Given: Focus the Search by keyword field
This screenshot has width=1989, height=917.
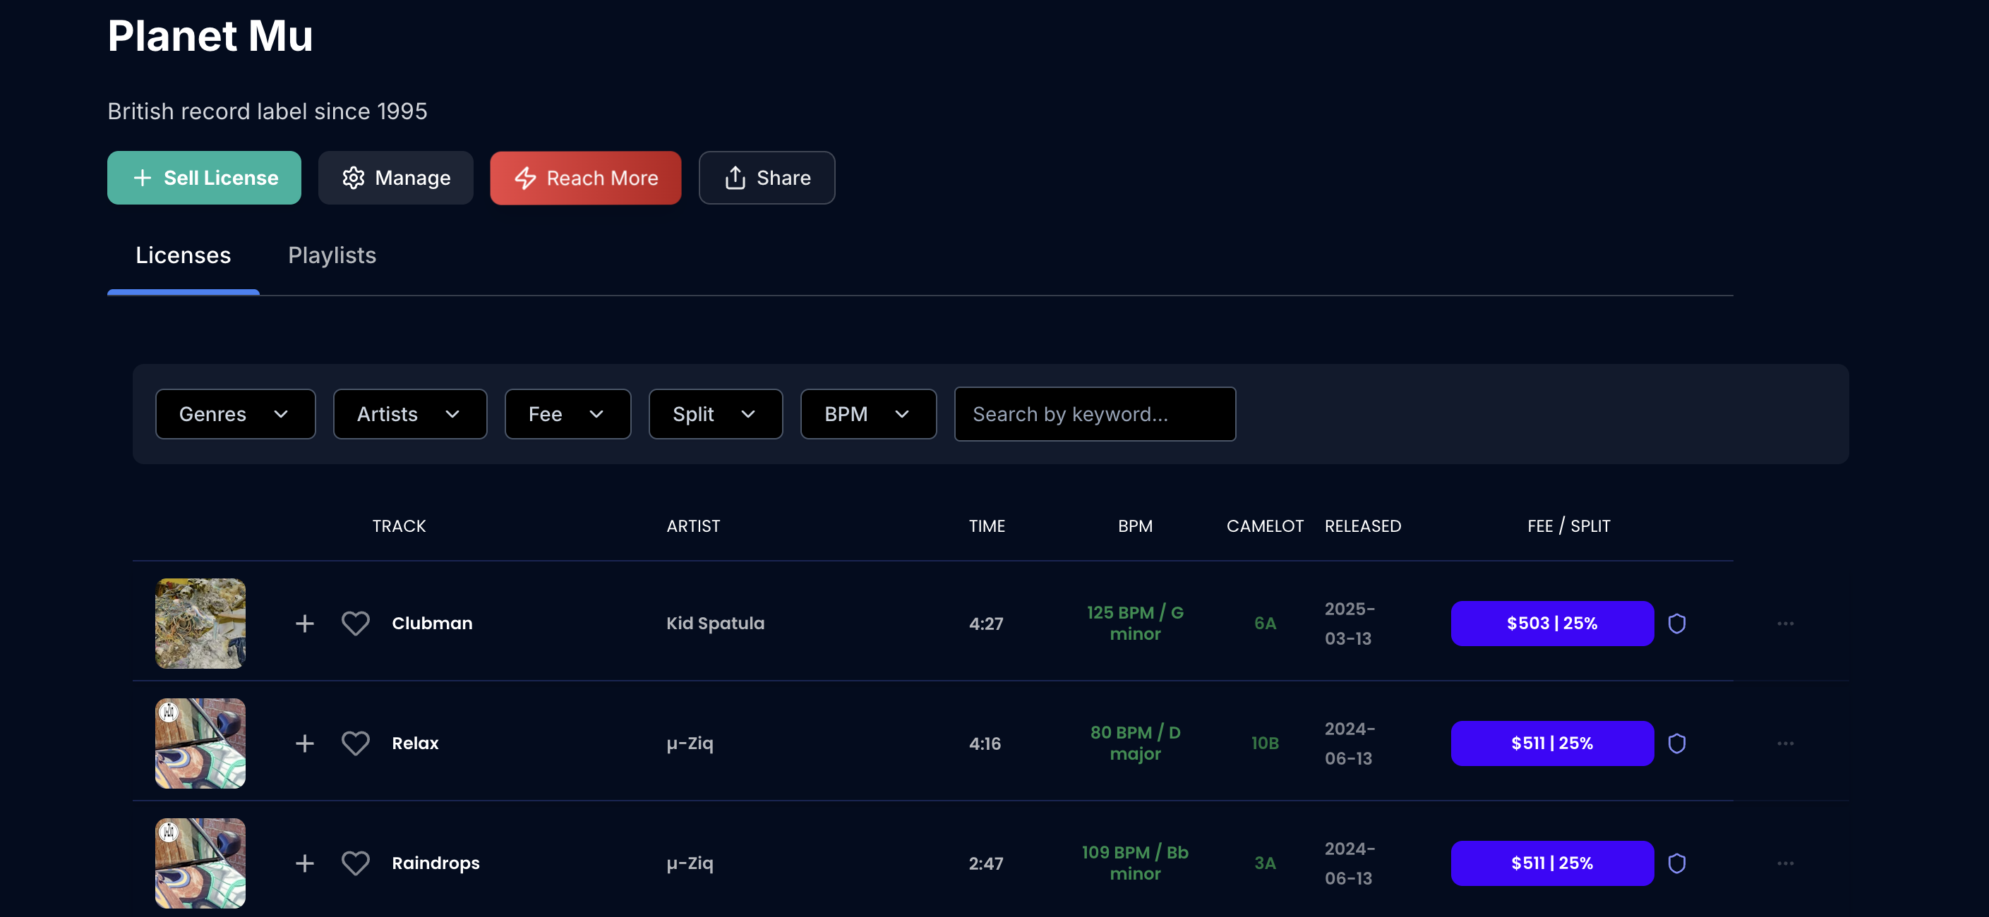Looking at the screenshot, I should point(1094,415).
